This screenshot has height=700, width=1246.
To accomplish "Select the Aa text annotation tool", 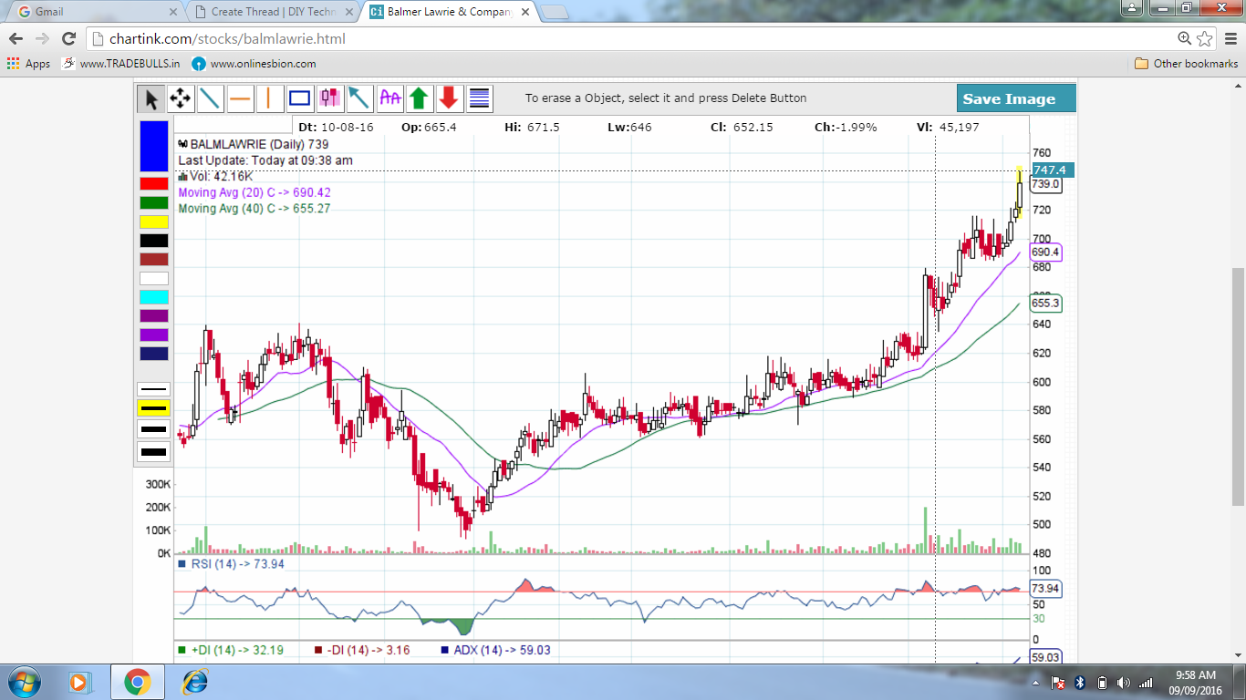I will click(389, 98).
